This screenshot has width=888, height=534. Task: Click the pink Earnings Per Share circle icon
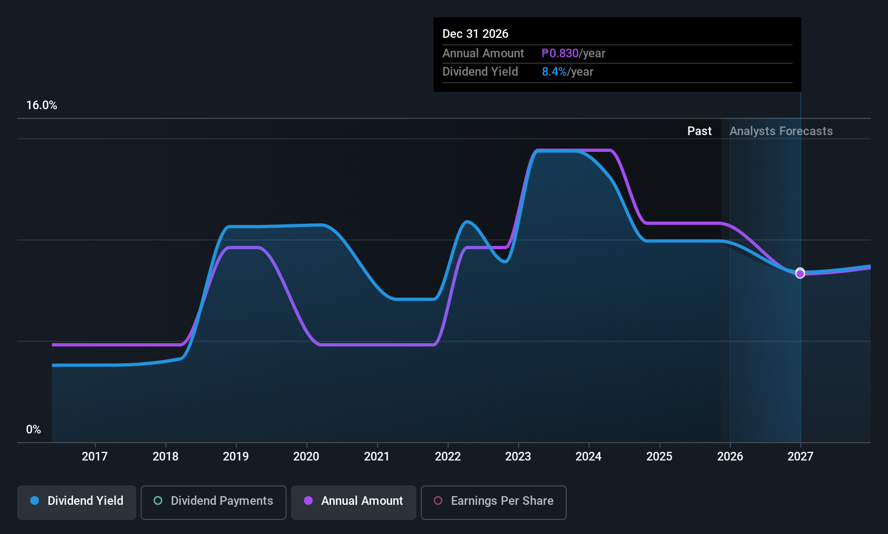[x=438, y=501]
